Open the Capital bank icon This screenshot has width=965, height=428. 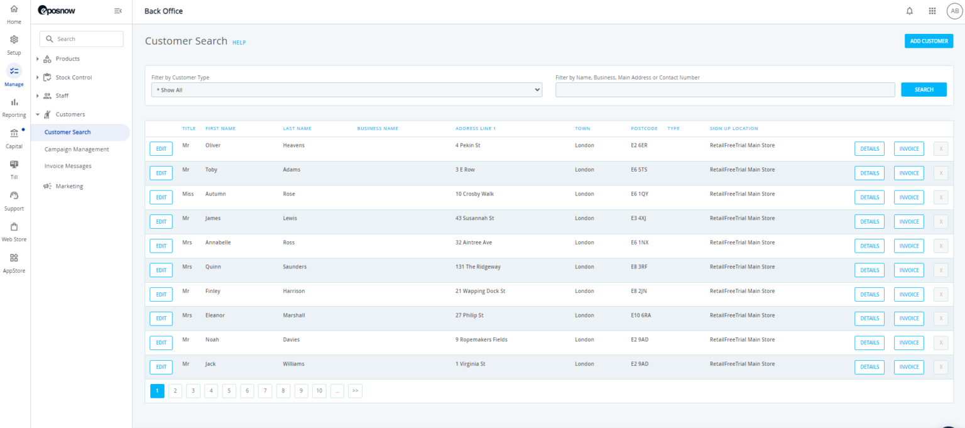(14, 133)
